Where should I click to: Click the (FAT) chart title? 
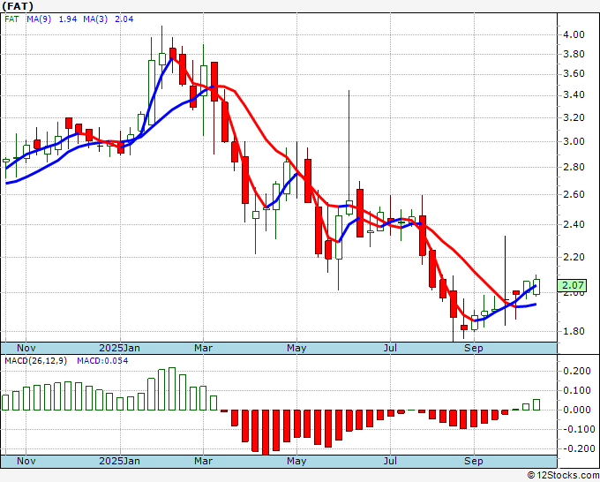[18, 6]
